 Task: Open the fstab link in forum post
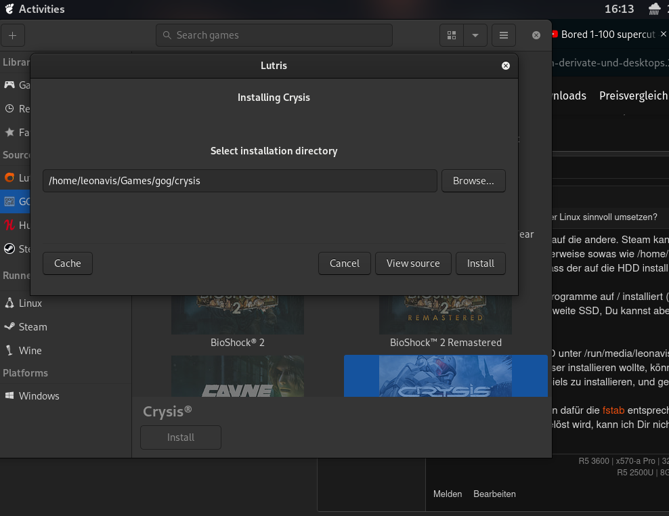pos(613,410)
